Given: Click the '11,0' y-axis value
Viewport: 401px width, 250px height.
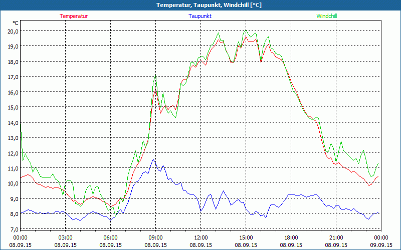Looking at the screenshot, I should tap(13, 168).
